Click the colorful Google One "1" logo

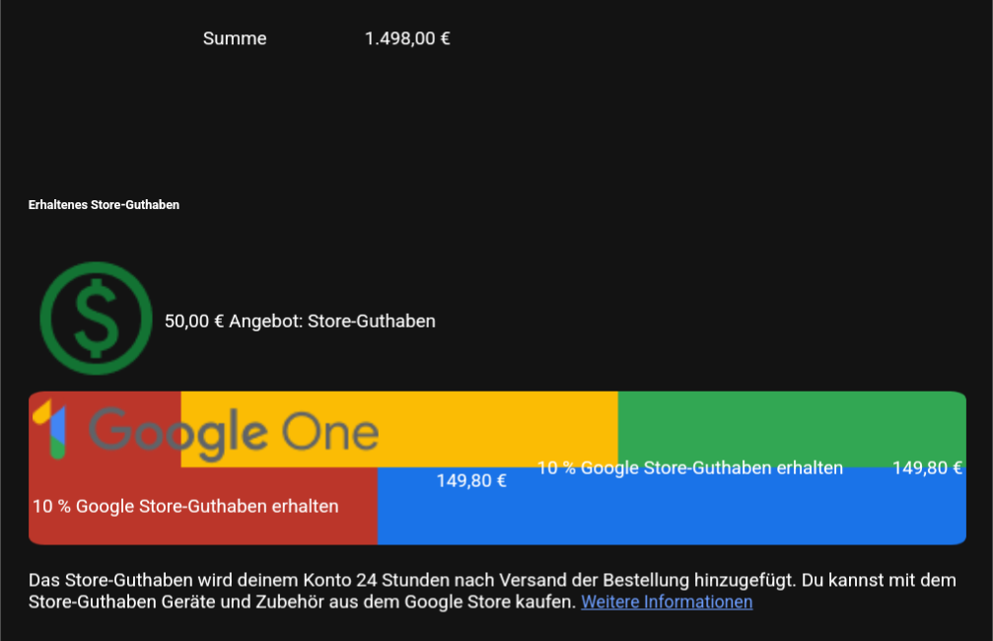[49, 430]
